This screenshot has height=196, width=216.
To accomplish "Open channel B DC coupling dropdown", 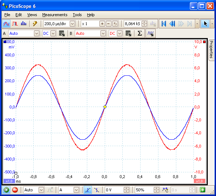I will (x=120, y=33).
